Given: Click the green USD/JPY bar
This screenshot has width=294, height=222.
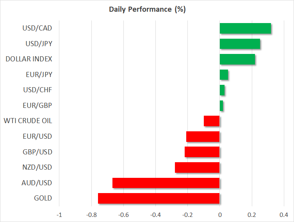Looking at the screenshot, I should [x=240, y=44].
